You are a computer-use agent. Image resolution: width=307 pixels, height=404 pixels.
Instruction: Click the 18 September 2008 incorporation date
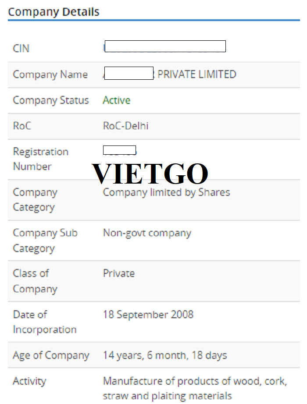(148, 315)
